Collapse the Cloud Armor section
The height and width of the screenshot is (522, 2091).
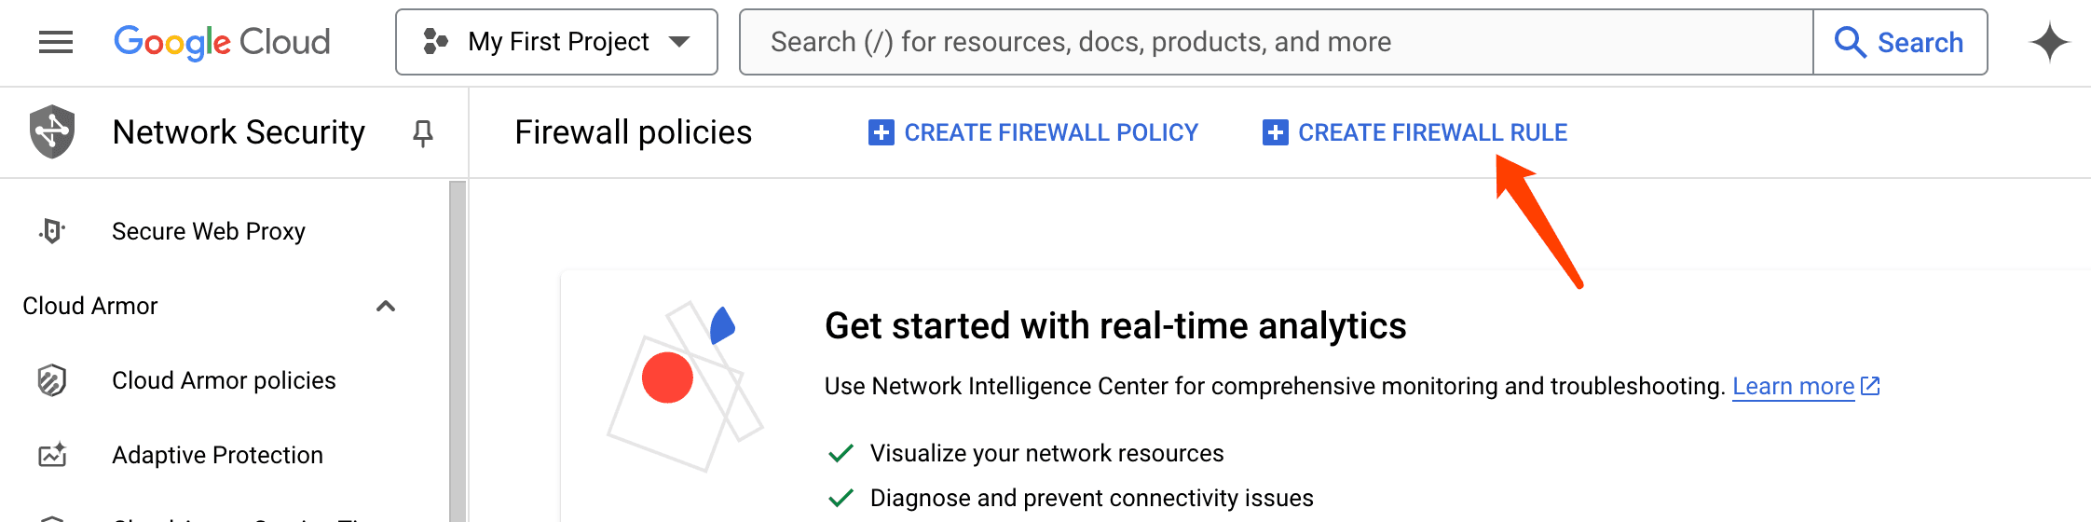(x=386, y=306)
